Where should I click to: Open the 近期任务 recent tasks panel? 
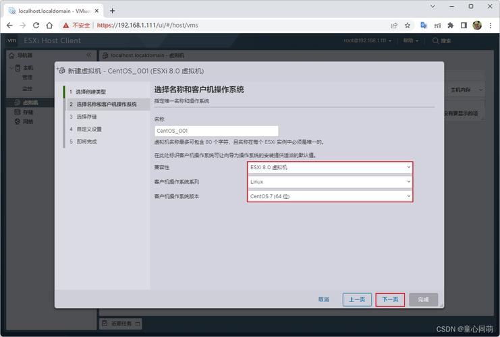pos(121,324)
